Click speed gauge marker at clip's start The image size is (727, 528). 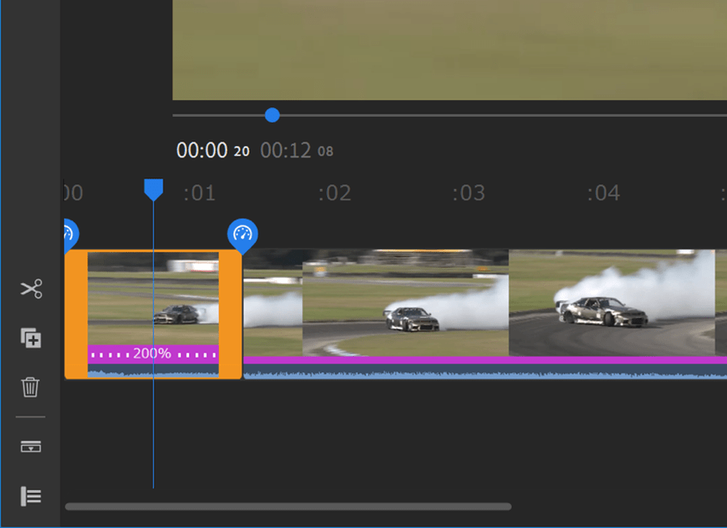(68, 234)
